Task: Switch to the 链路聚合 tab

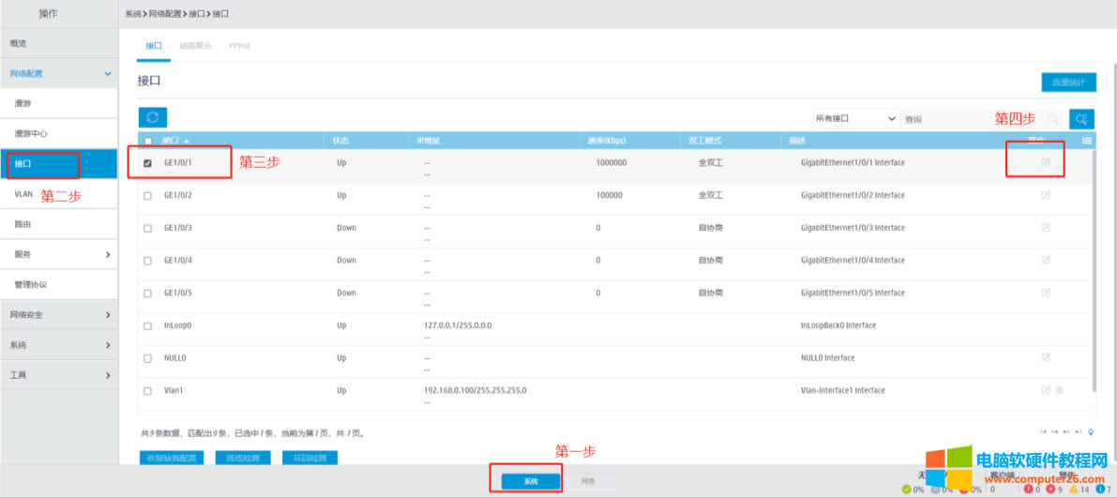Action: point(195,45)
